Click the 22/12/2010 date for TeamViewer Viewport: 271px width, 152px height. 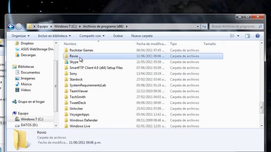[150, 91]
